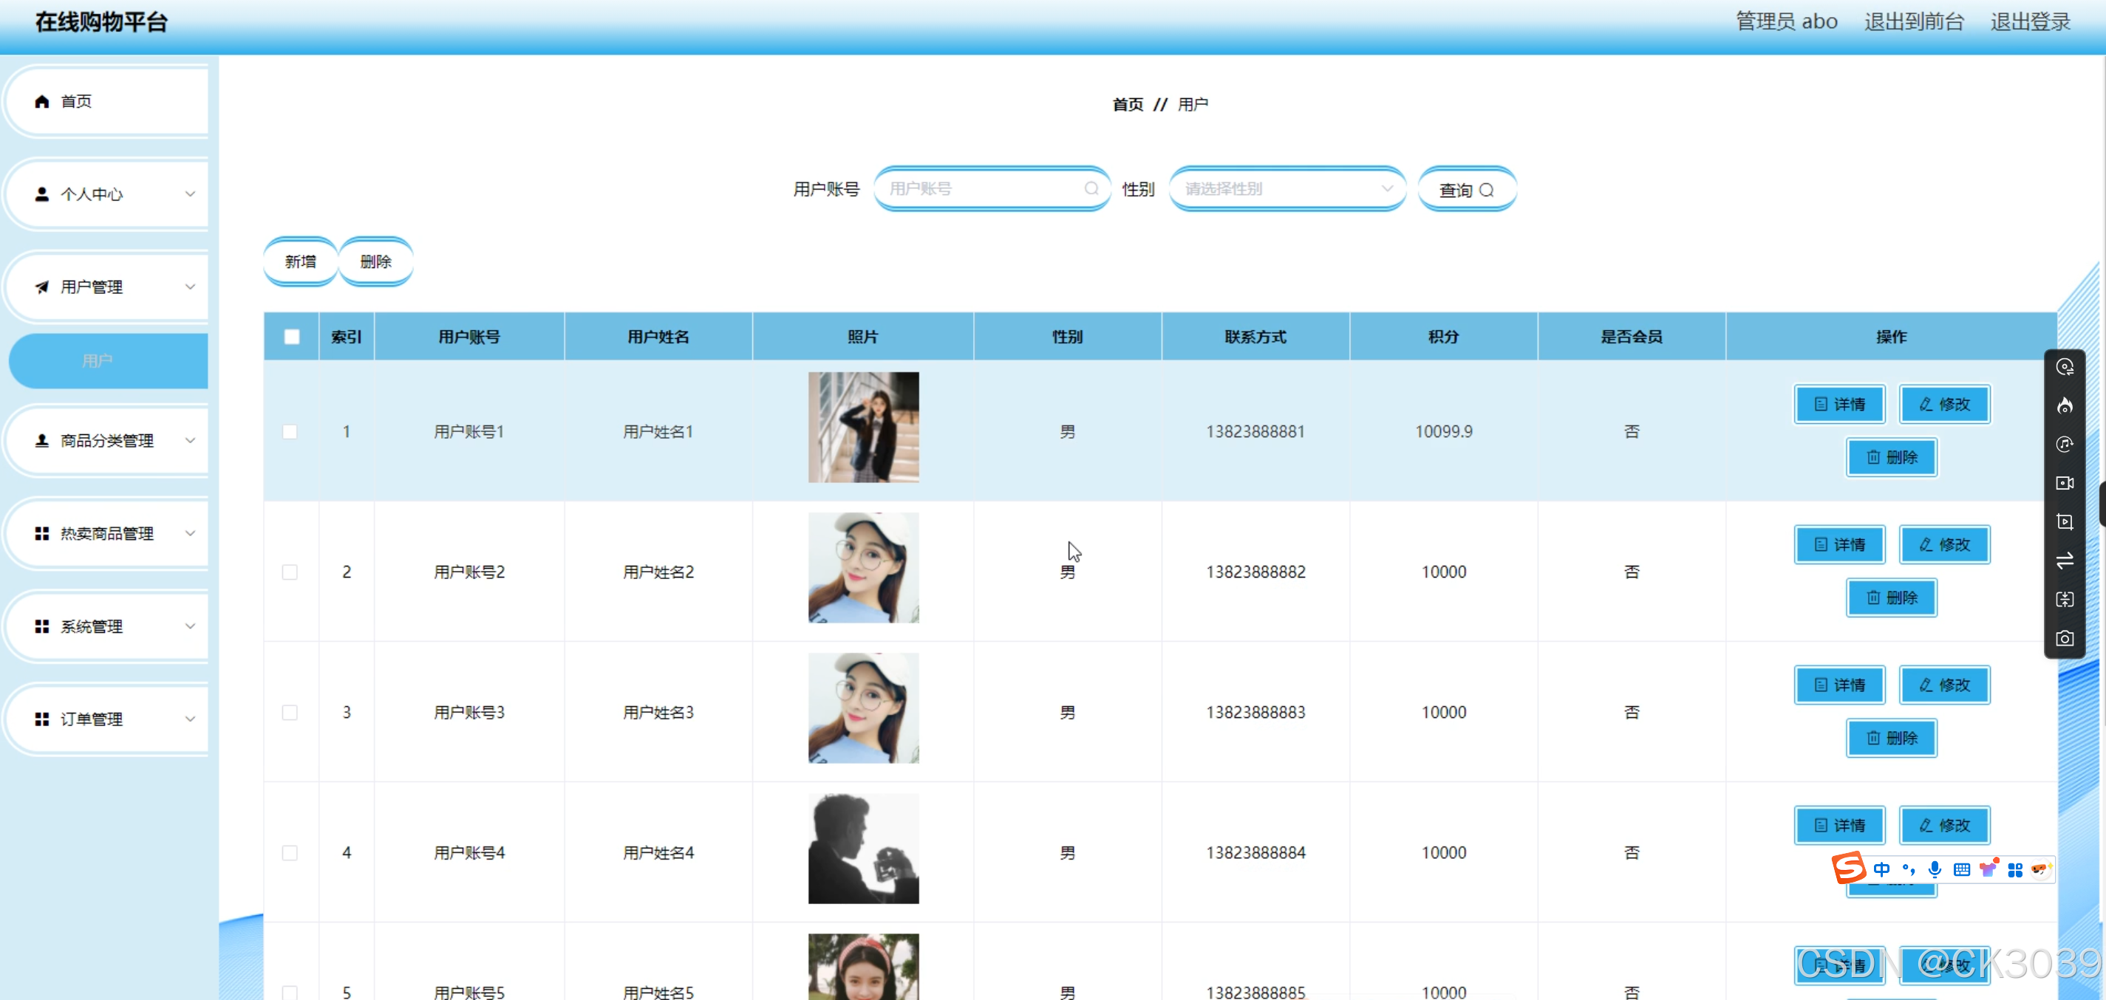This screenshot has height=1000, width=2106.
Task: Open the 请选择性别 gender dropdown
Action: click(1287, 189)
